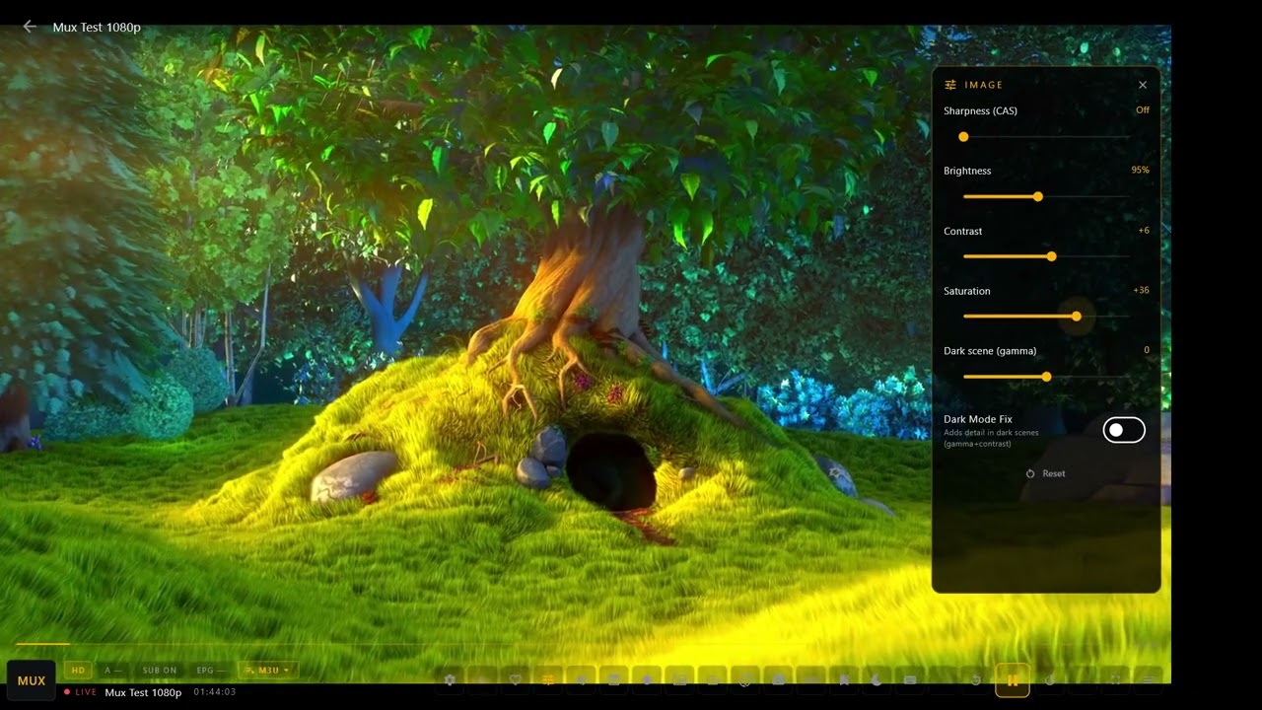The image size is (1262, 710).
Task: Click the EPG — badge
Action: pos(209,671)
